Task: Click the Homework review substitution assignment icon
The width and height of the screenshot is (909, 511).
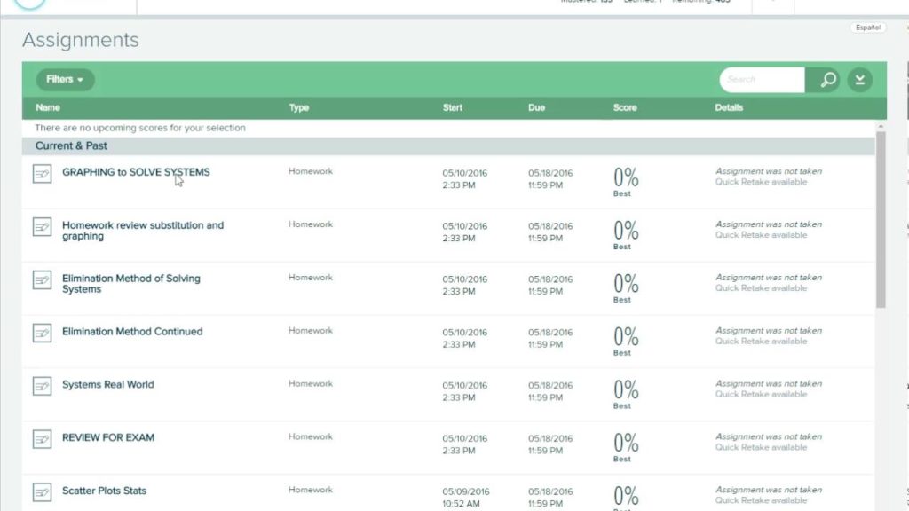Action: [x=42, y=227]
